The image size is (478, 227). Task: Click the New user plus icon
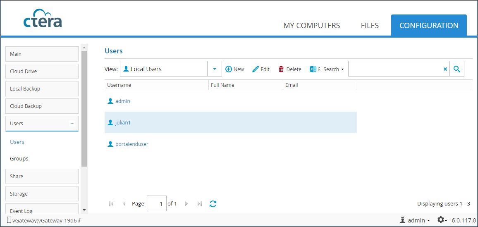[229, 69]
